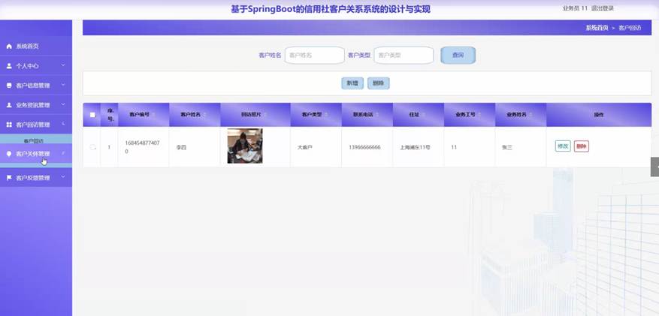659x316 pixels.
Task: Click the person icon beside 个人中心
Action: pos(9,66)
